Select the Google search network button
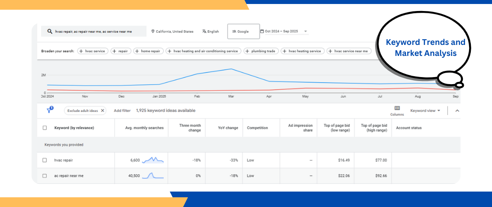This screenshot has height=207, width=492. [x=243, y=32]
